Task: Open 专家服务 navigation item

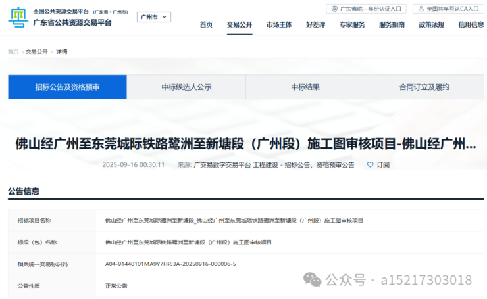Action: pyautogui.click(x=352, y=25)
